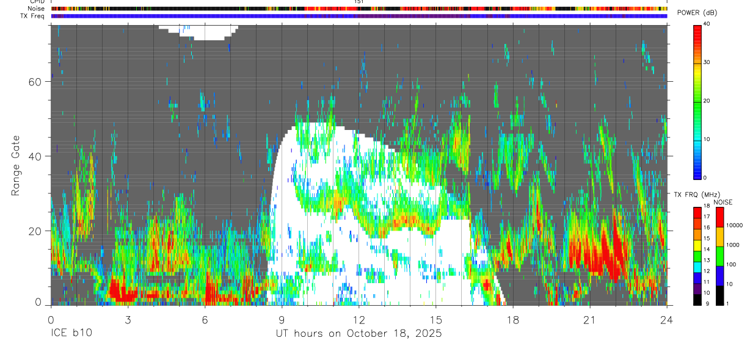Click the '15' tick on the UT hours axis
The height and width of the screenshot is (346, 750).
436,319
